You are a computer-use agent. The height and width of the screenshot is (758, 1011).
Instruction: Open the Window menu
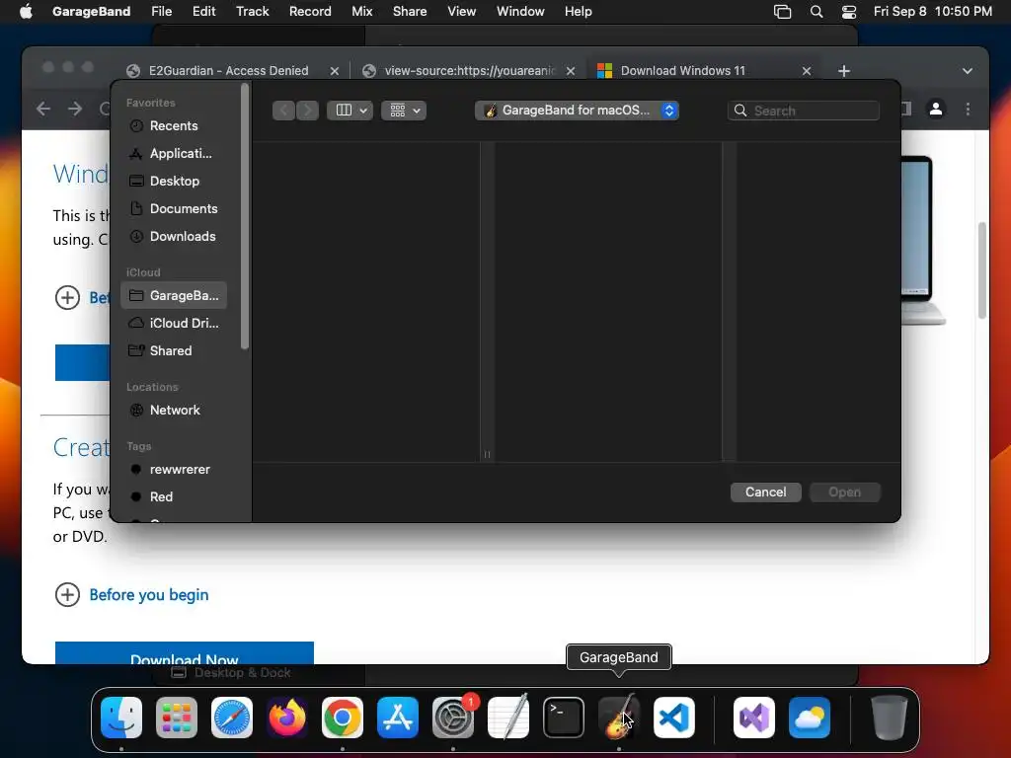(x=520, y=11)
